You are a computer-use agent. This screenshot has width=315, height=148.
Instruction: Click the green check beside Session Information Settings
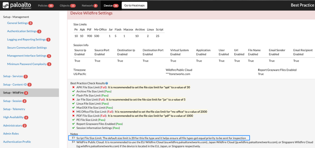tap(73, 128)
